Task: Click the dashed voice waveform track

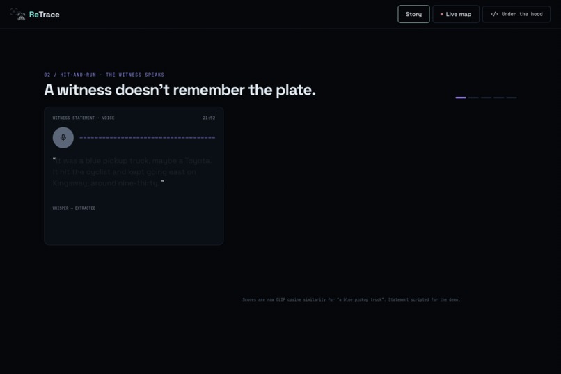Action: 148,137
